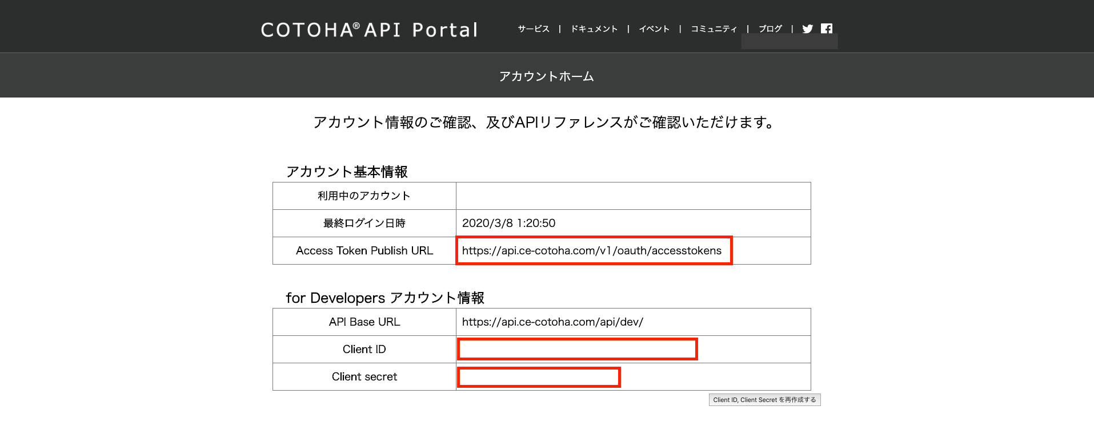Open the Twitter icon link
The image size is (1094, 426).
(807, 29)
